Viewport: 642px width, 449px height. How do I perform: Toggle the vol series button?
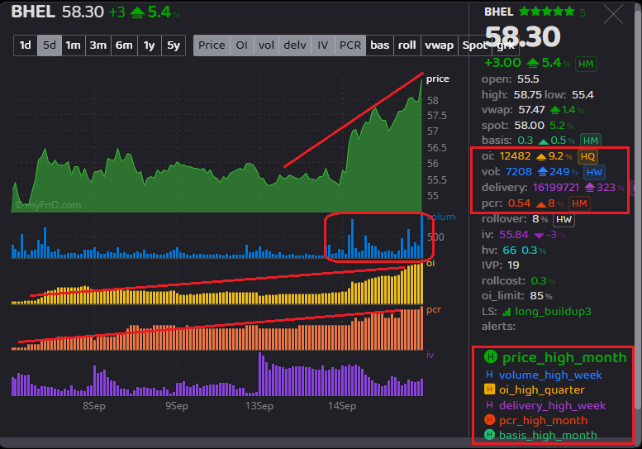pyautogui.click(x=266, y=45)
